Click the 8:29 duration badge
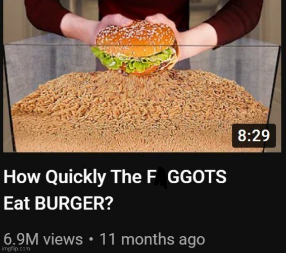 click(x=254, y=136)
